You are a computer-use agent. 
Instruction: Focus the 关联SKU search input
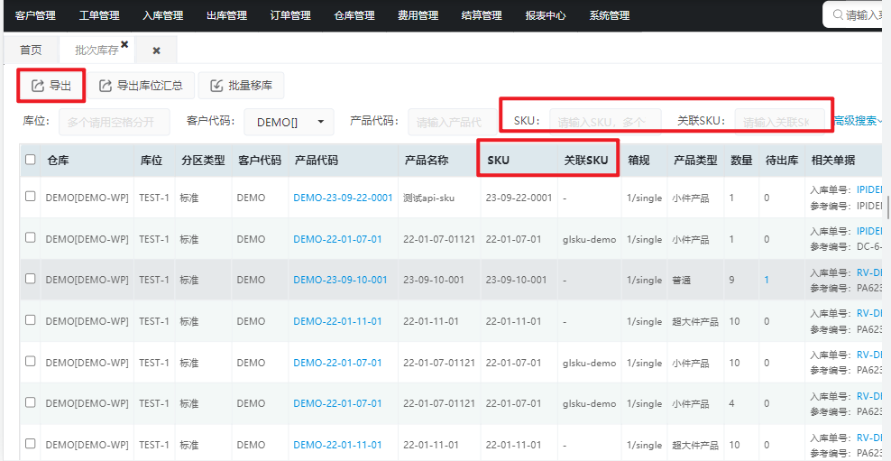(x=779, y=122)
